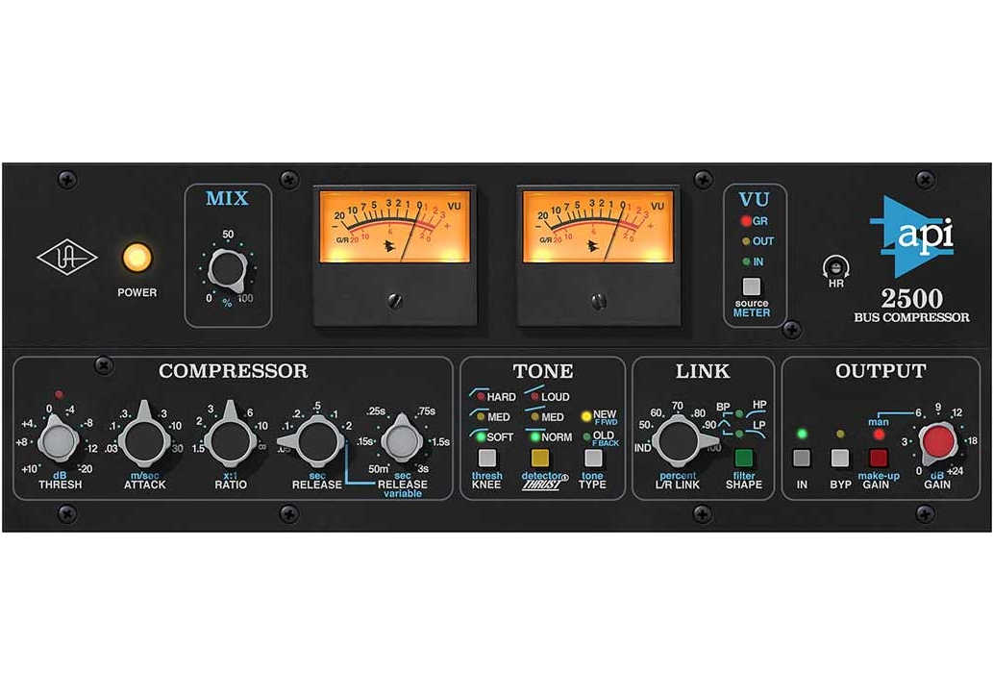This screenshot has width=993, height=696.
Task: Click the amber LED above BYP button
Action: [840, 434]
